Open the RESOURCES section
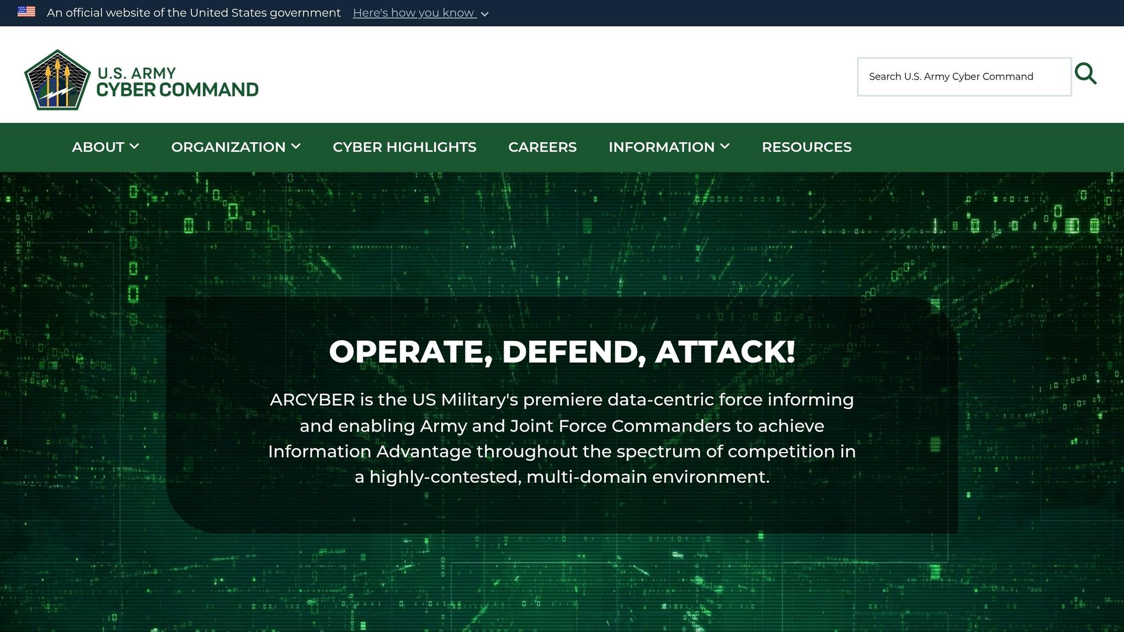This screenshot has height=632, width=1124. point(806,146)
